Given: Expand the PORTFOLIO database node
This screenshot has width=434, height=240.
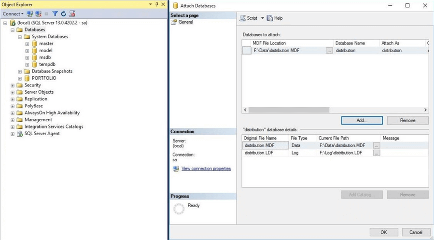Looking at the screenshot, I should click(x=20, y=78).
